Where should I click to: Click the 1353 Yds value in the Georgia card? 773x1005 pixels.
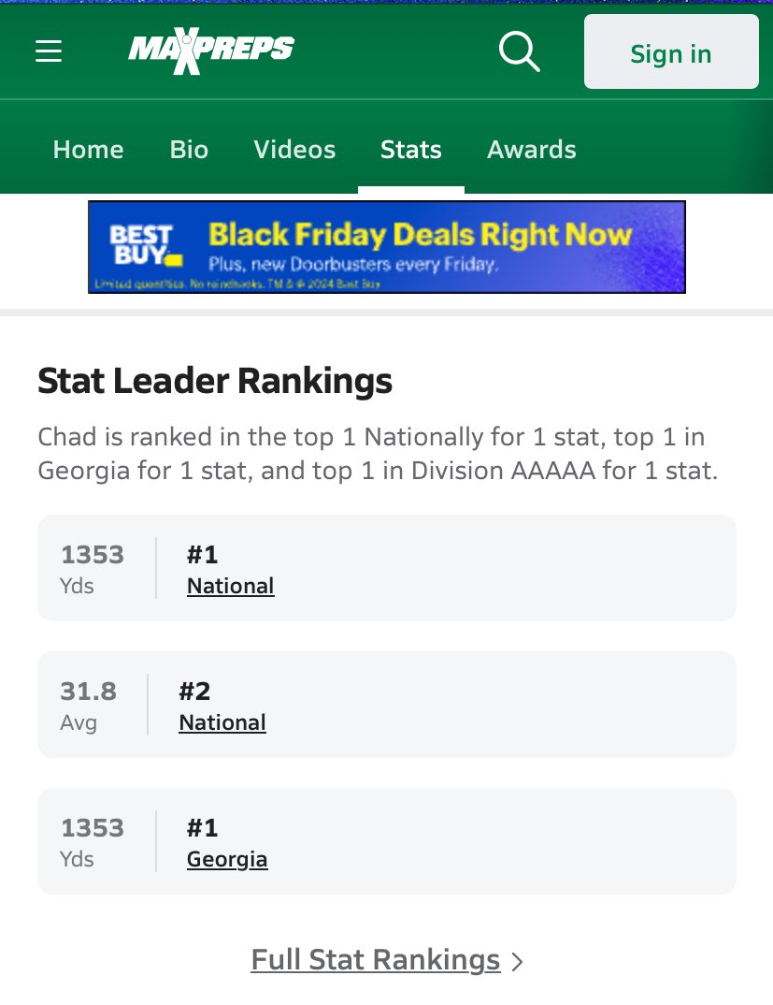coord(93,841)
